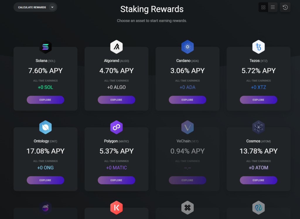300x219 pixels.
Task: Explore staking for Solana
Action: coord(45,100)
